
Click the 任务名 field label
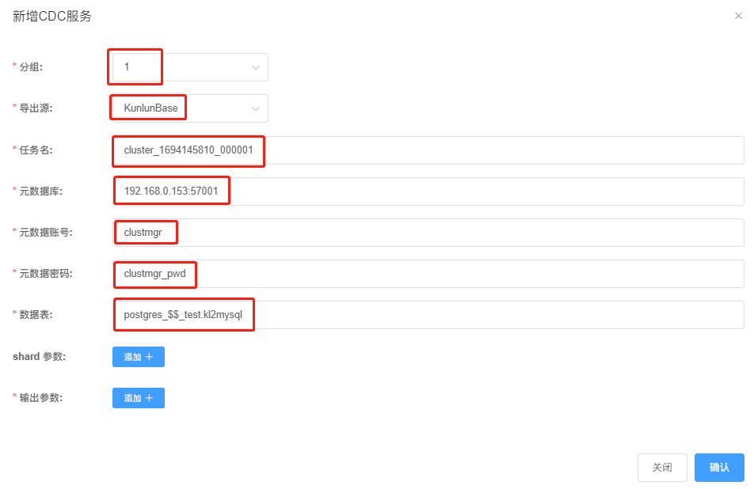coord(36,150)
